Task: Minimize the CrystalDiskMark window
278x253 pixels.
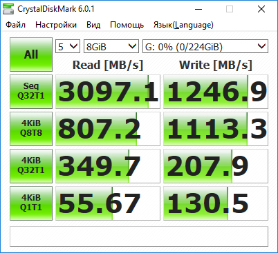Action: [198, 9]
